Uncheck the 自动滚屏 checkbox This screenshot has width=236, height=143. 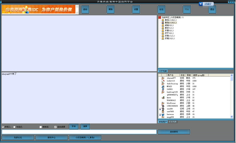[55, 127]
